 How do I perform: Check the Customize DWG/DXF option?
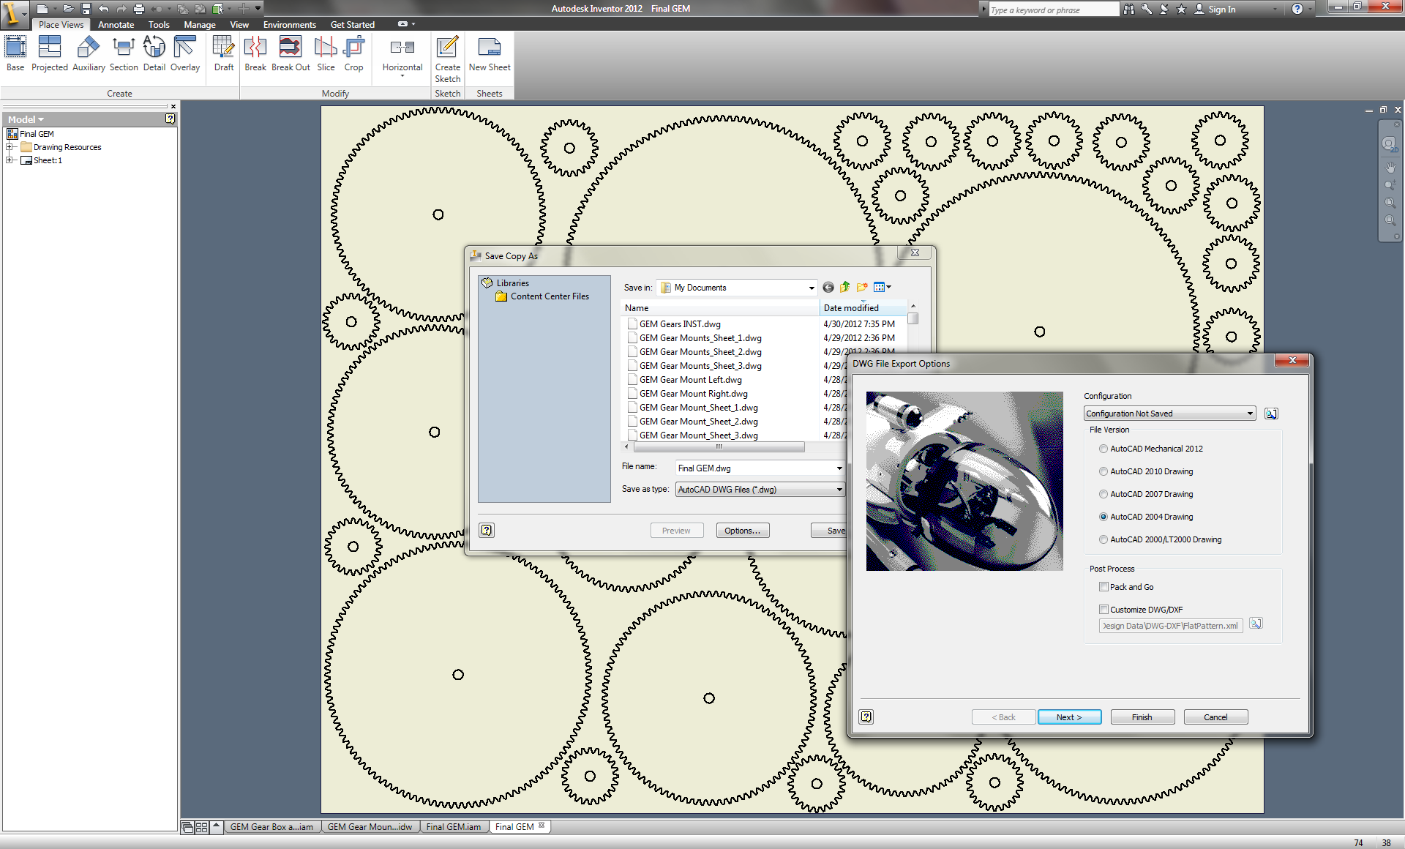click(1104, 610)
